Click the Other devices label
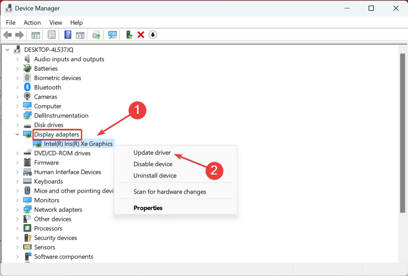 (x=53, y=219)
